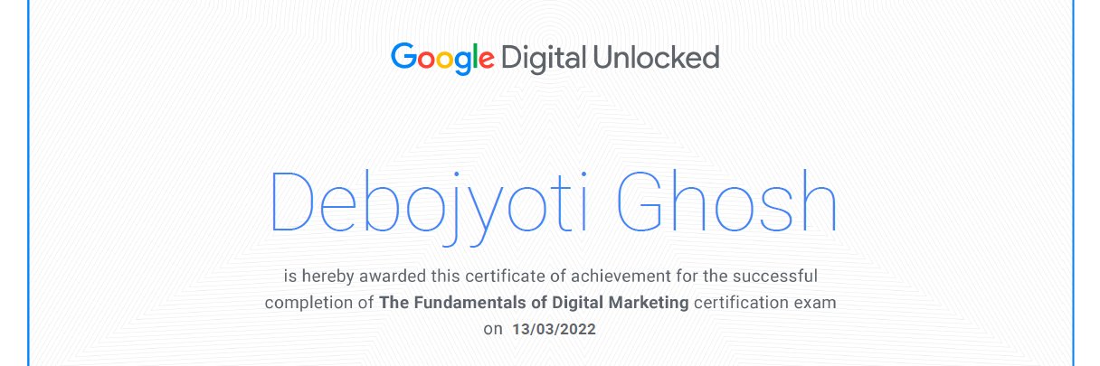This screenshot has height=366, width=1100.
Task: Click the word Unlocked in the header
Action: click(x=656, y=58)
